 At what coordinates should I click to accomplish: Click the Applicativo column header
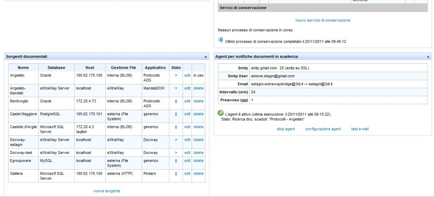(155, 67)
